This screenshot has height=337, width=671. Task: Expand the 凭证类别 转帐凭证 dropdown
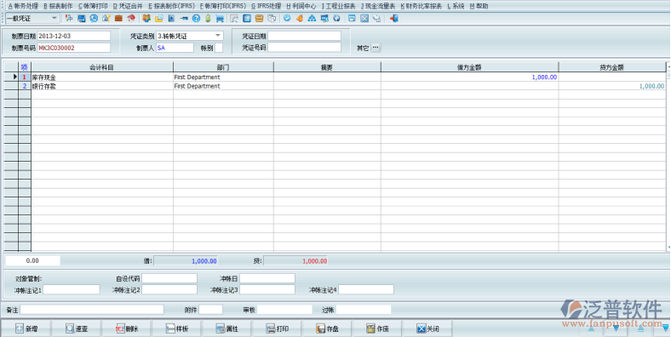pos(218,36)
